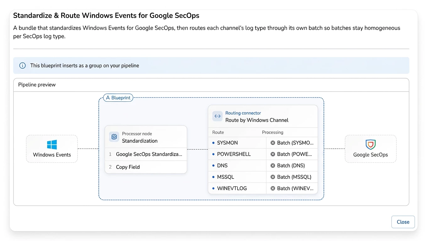
Task: Select the Google SecOps Standardiza... processor row
Action: click(x=146, y=154)
